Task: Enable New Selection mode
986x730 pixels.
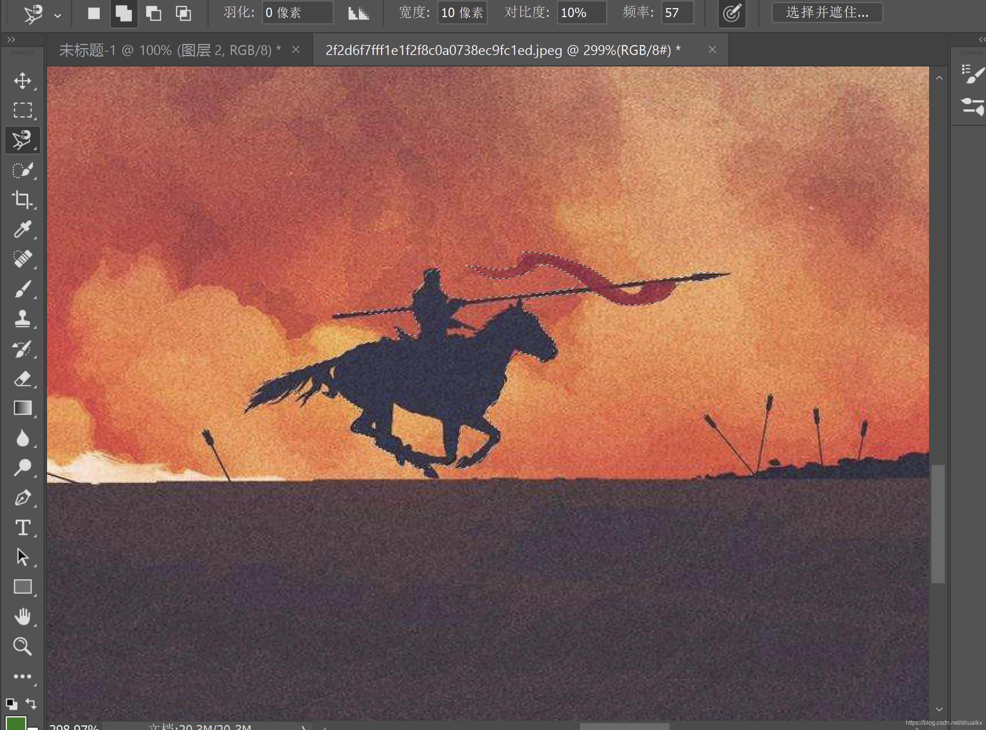Action: 94,13
